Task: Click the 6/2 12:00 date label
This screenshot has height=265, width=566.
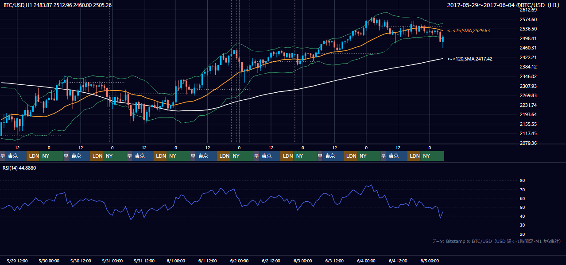Action: pos(271,261)
